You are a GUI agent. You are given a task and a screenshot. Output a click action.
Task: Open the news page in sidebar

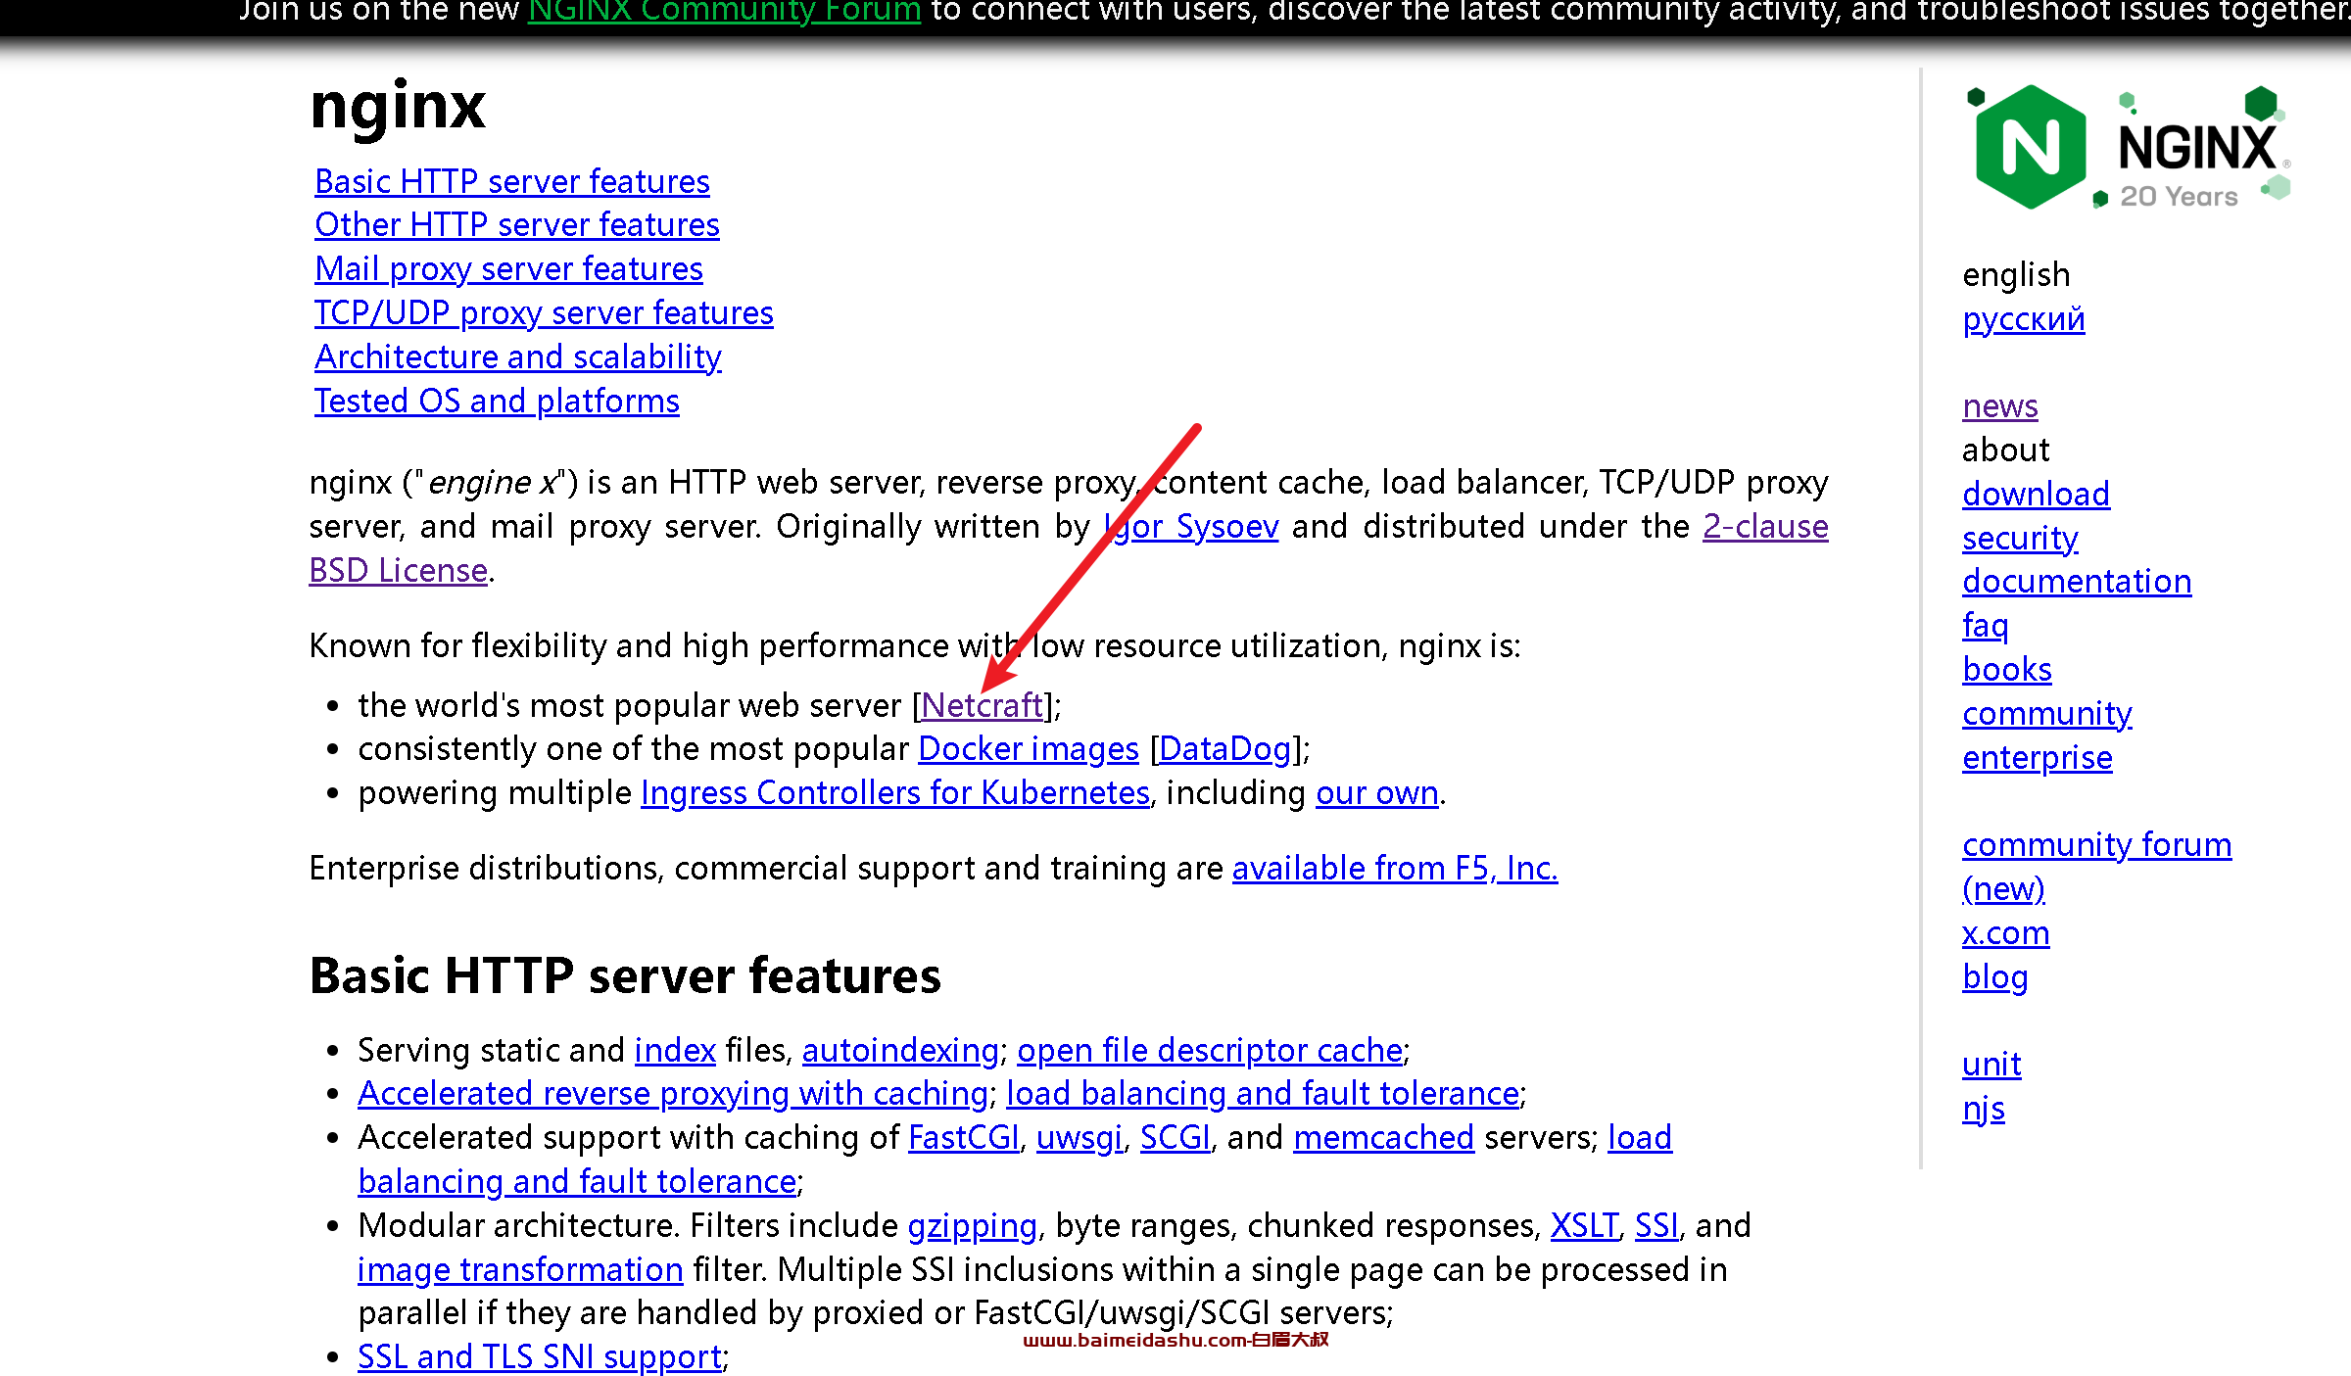[x=2000, y=406]
